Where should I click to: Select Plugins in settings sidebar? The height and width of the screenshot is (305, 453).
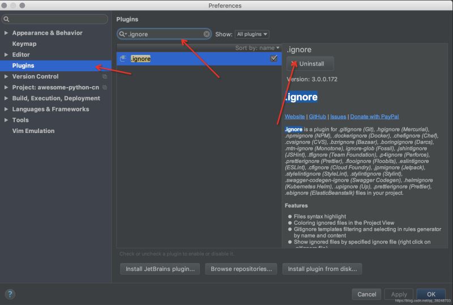pos(55,66)
